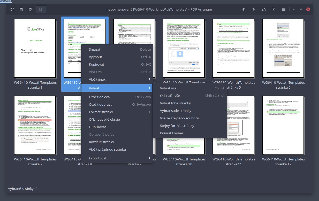Select Vybrat liché stránky
319x201 pixels.
coord(189,103)
